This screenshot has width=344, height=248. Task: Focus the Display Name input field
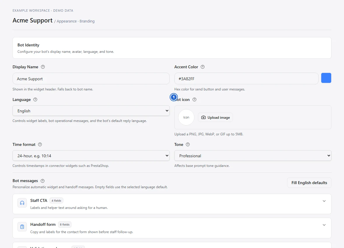pos(91,78)
